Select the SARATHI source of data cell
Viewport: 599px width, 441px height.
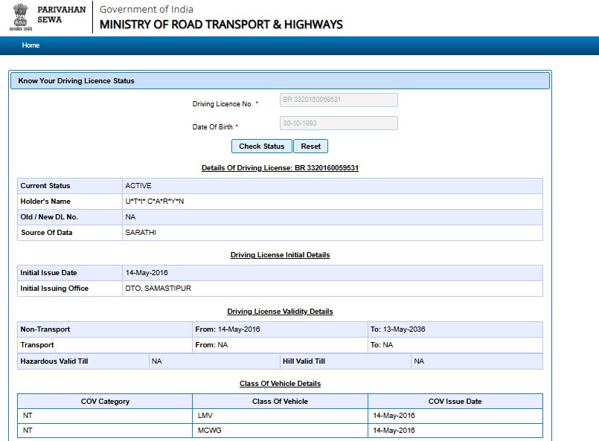coord(141,233)
